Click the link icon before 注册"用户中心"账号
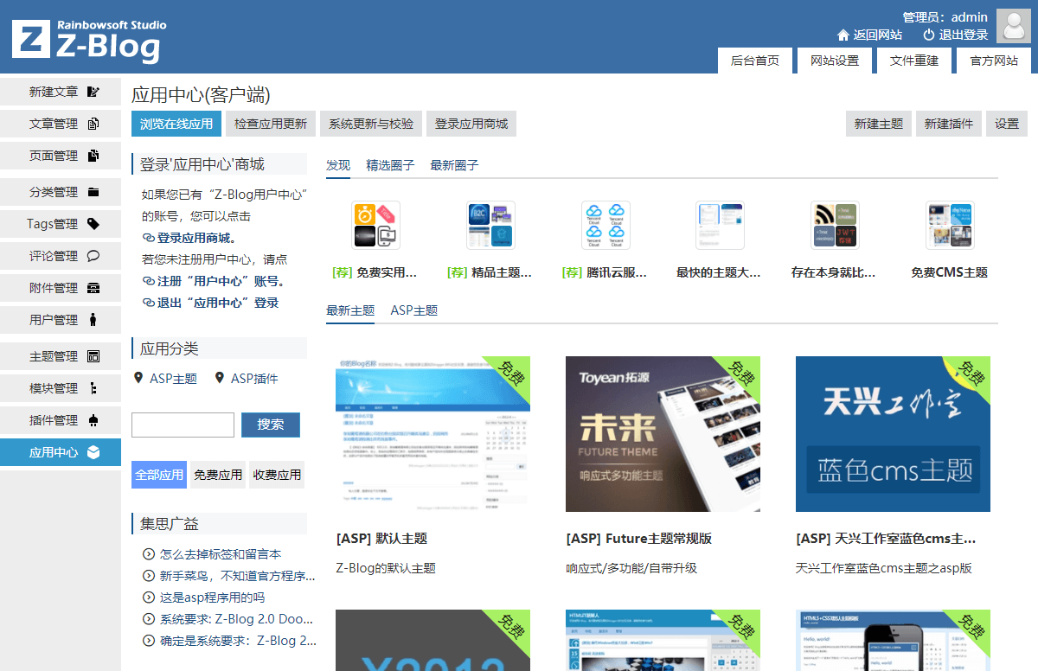 [x=149, y=281]
